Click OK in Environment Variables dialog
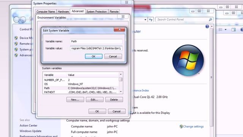Image resolution: width=243 pixels, height=137 pixels. 97,112
